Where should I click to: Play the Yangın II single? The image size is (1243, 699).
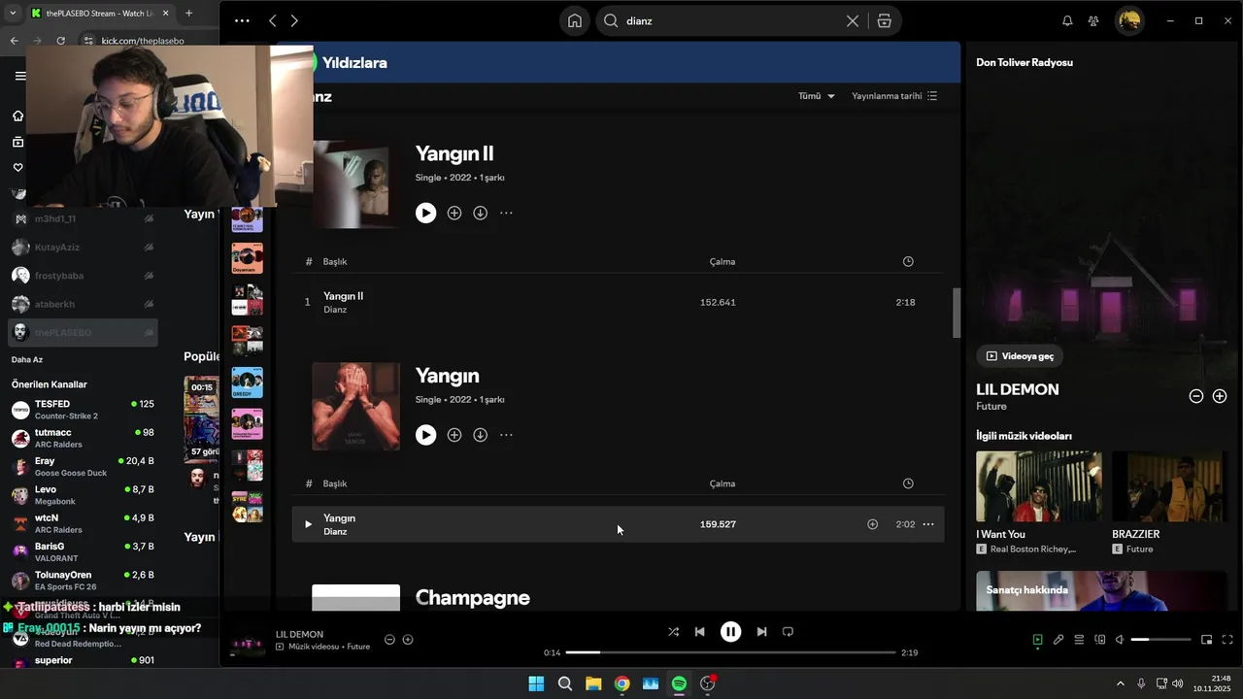(x=425, y=213)
